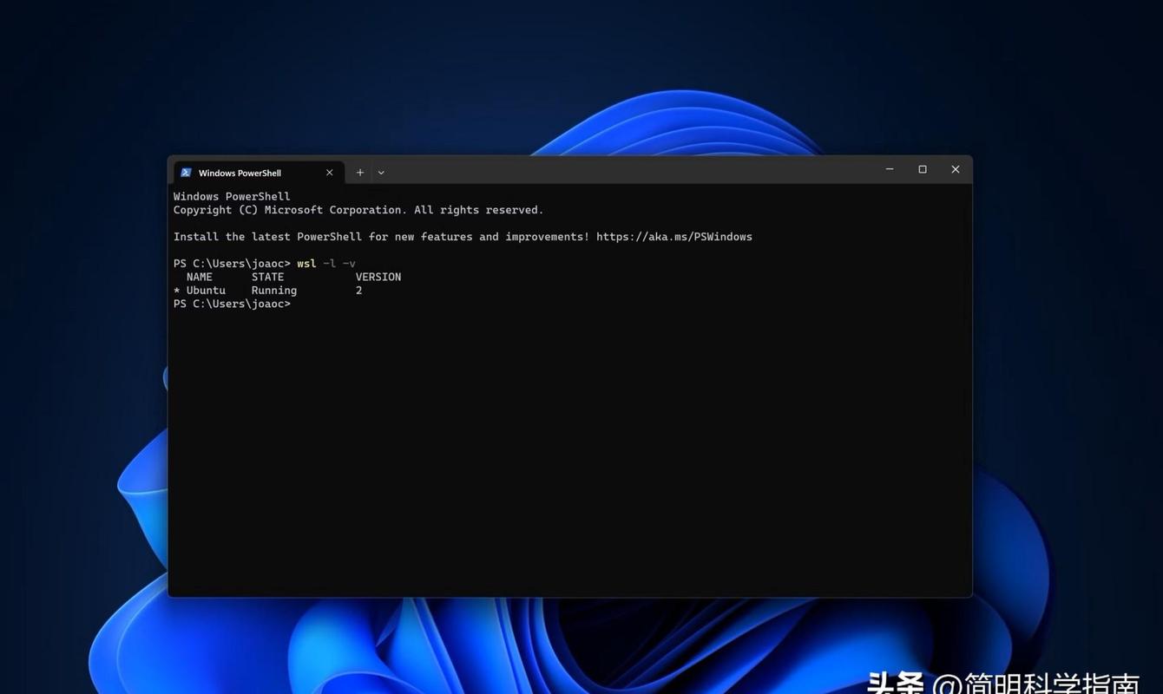Screen dimensions: 1163x694
Task: Click the Ubuntu distribution name
Action: [204, 290]
